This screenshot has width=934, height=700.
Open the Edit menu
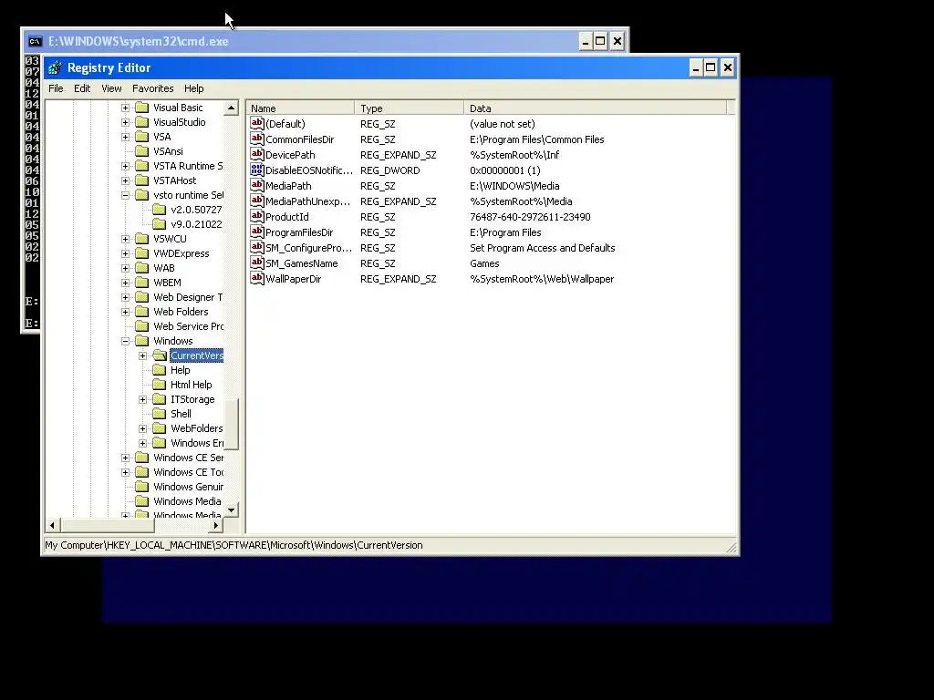coord(82,88)
